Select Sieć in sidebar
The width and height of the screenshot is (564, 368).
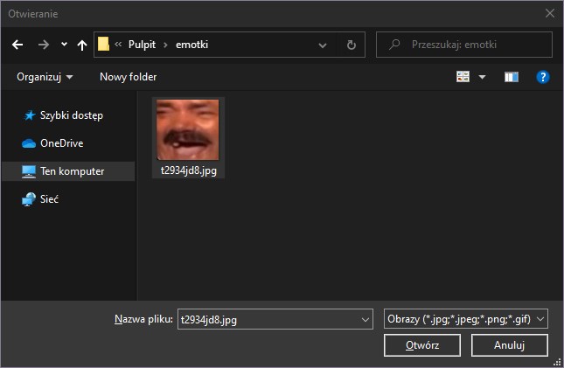tap(68, 199)
